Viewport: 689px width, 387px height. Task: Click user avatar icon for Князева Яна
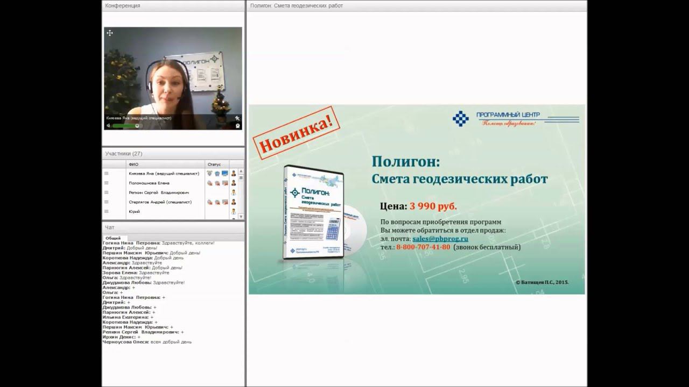(x=234, y=174)
